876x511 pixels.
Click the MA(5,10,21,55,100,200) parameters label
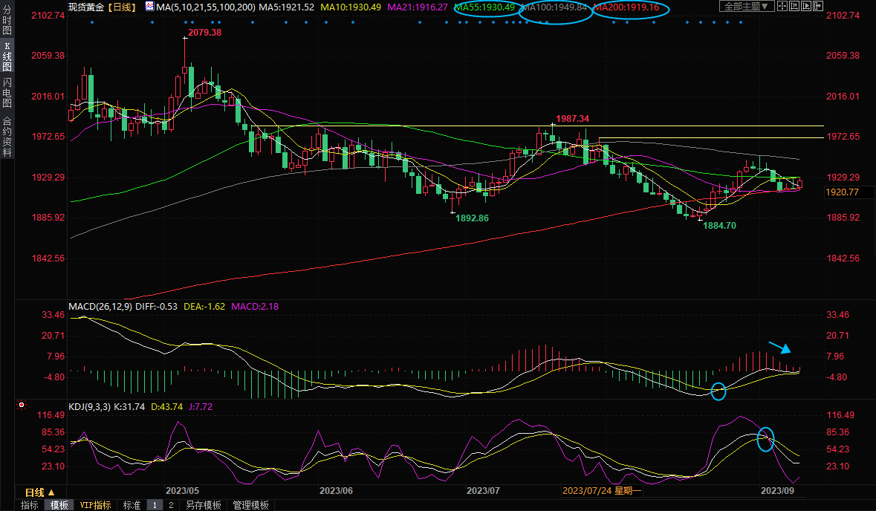pyautogui.click(x=206, y=7)
